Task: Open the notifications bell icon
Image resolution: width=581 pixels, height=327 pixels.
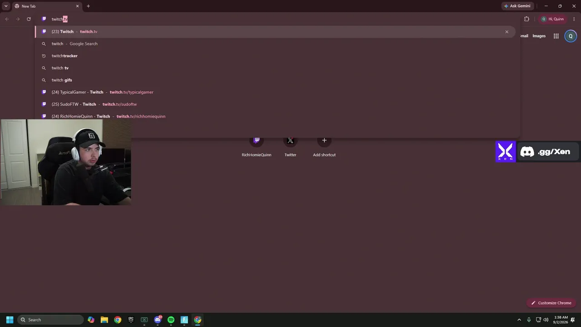Action: 573,320
